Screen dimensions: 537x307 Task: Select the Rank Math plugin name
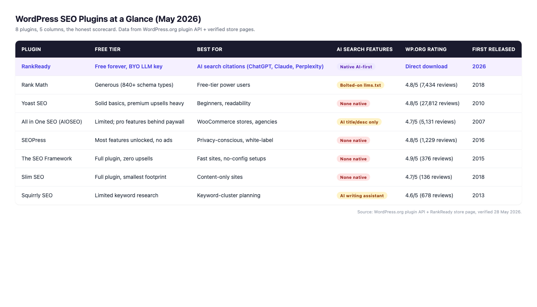pyautogui.click(x=35, y=85)
